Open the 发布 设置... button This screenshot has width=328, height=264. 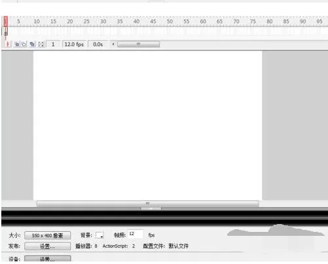47,246
